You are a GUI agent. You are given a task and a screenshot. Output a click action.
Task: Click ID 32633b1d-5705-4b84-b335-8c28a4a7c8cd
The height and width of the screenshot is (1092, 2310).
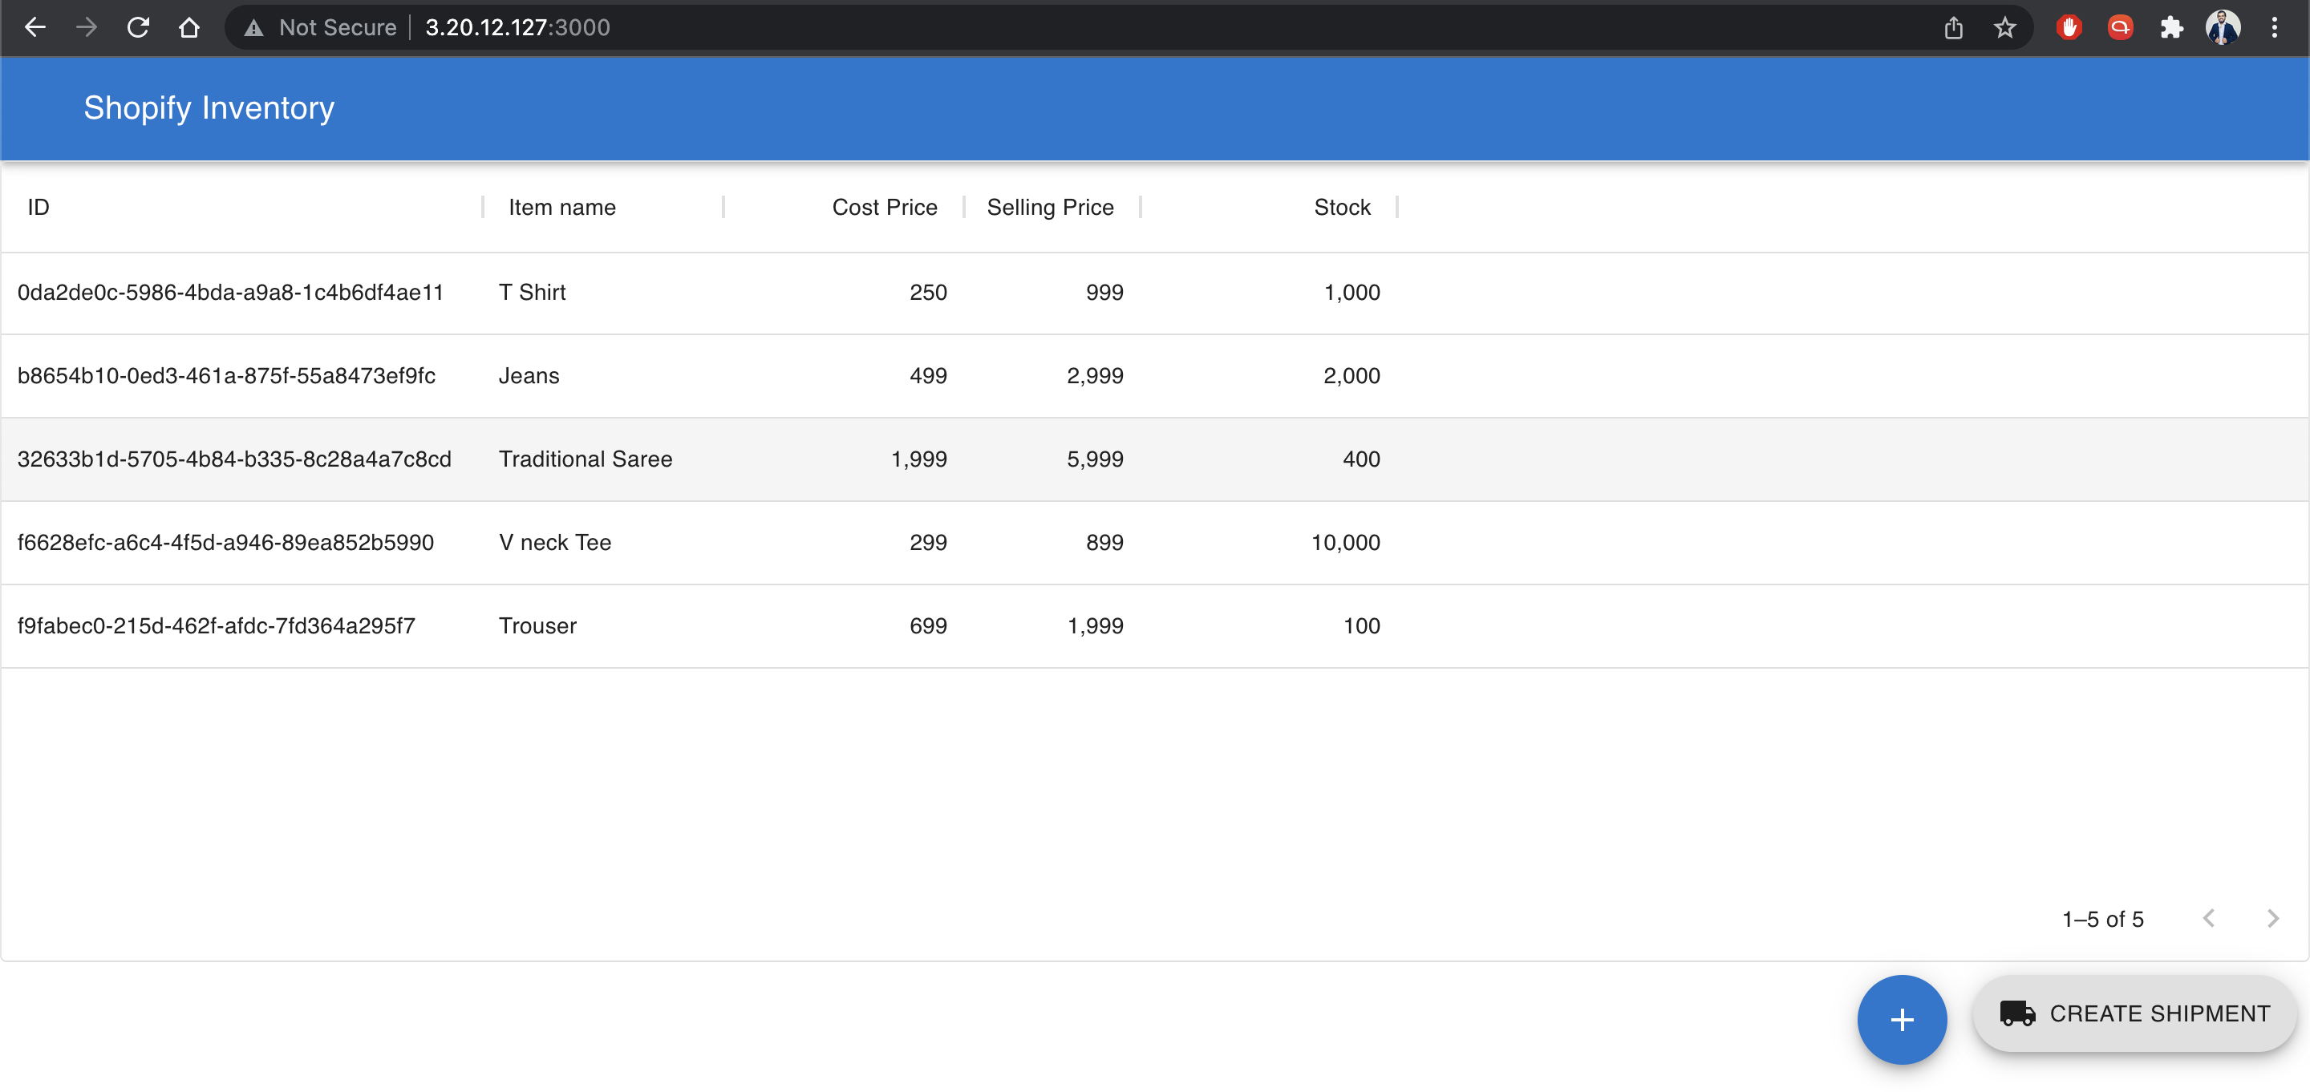pos(234,459)
